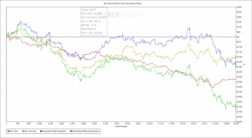This screenshot has height=138, width=252.
Task: Click the 3,194 x-axis tick label
Action: pyautogui.click(x=50, y=124)
